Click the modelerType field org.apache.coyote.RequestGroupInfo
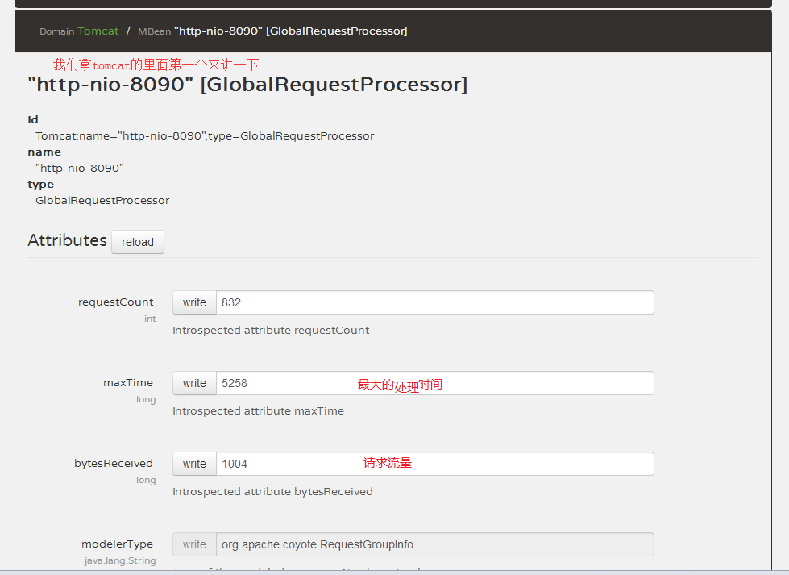The height and width of the screenshot is (575, 789). click(x=434, y=544)
